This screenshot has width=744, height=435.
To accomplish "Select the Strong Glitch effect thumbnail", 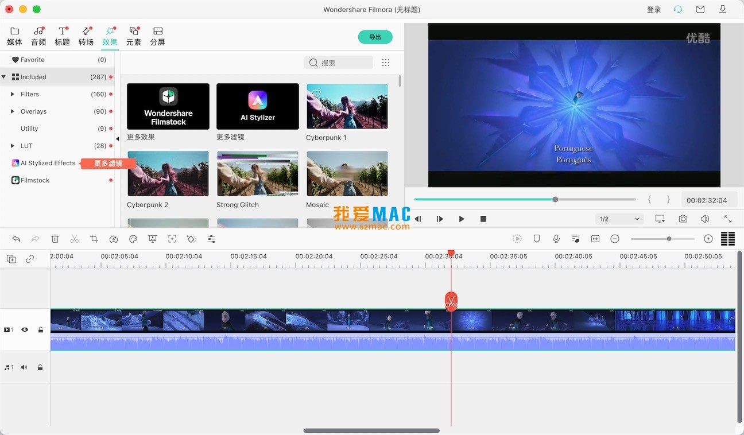I will pos(258,174).
